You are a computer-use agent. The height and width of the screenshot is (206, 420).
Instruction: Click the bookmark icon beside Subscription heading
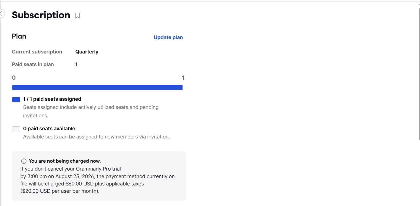(x=77, y=16)
